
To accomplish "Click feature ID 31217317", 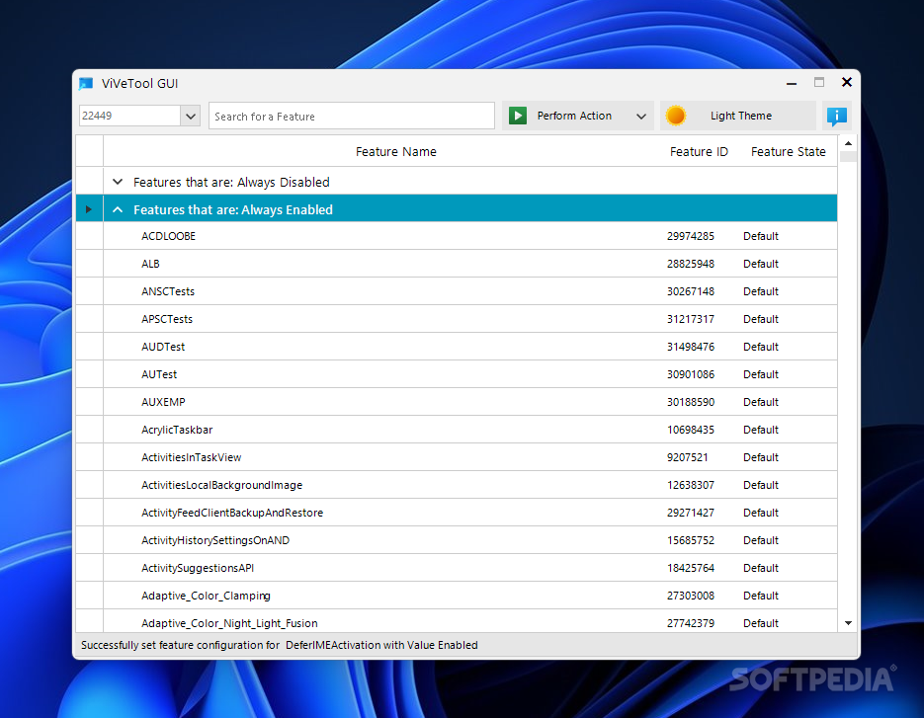I will [690, 319].
